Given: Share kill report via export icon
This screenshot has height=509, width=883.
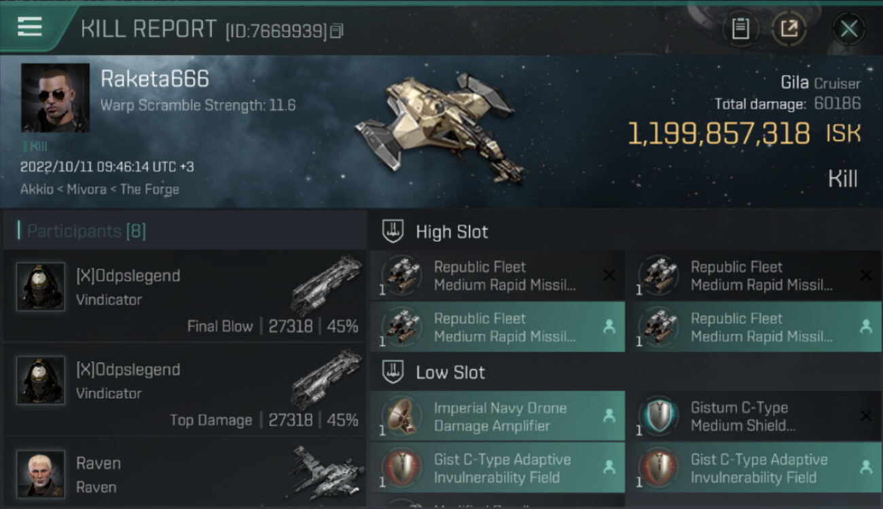Looking at the screenshot, I should click(x=789, y=29).
